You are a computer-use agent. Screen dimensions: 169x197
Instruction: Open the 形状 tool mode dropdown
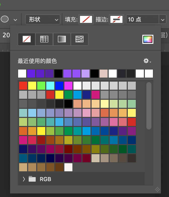click(43, 19)
